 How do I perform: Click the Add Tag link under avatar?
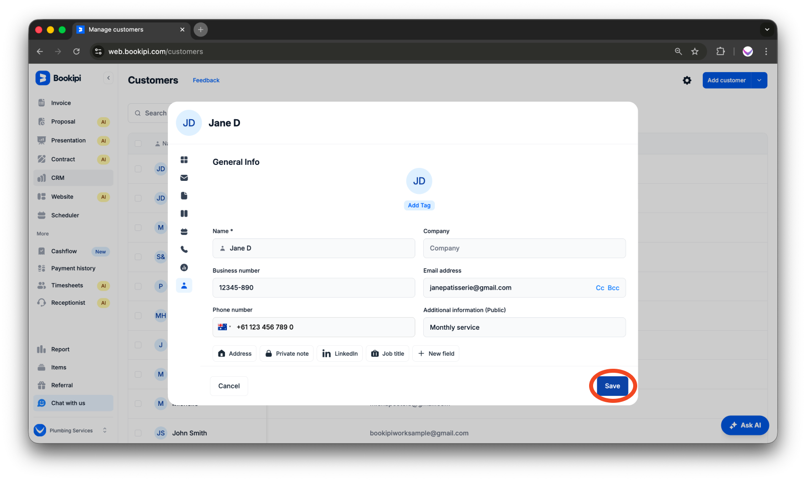pyautogui.click(x=419, y=205)
